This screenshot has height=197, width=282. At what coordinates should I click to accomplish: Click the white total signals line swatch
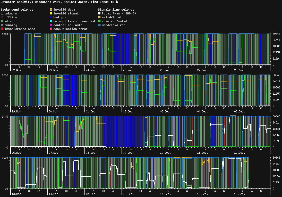[99, 13]
